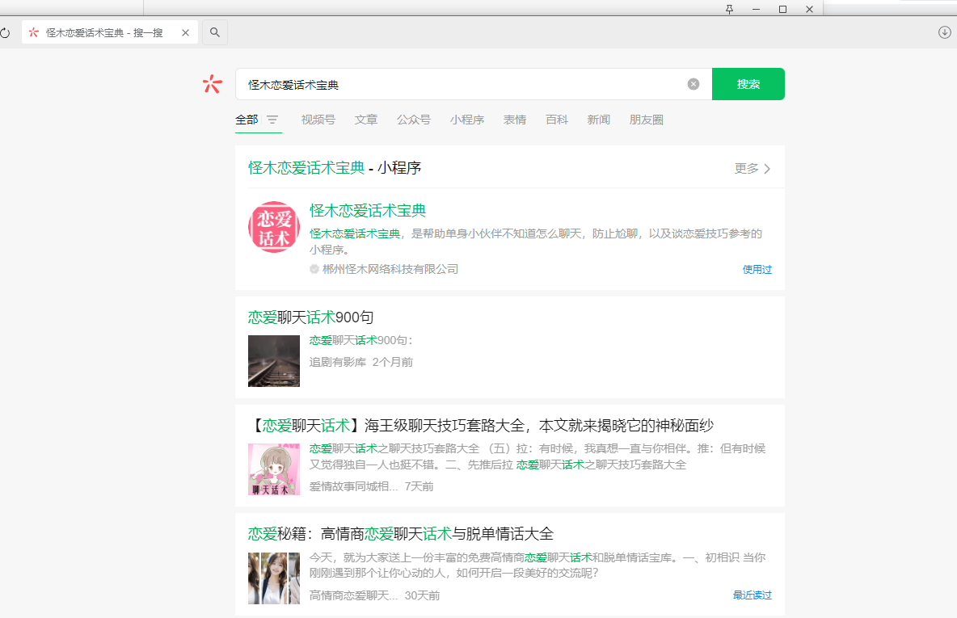
Task: Maximize the window
Action: 782,9
